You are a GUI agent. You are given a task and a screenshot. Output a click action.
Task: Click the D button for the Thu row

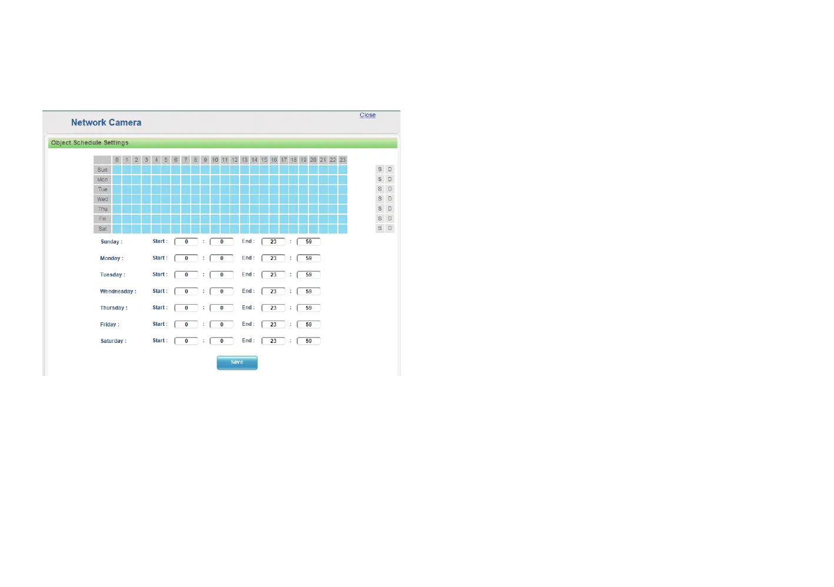click(390, 209)
